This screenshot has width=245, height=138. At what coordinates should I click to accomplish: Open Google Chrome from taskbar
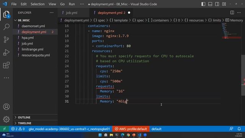click(x=128, y=135)
